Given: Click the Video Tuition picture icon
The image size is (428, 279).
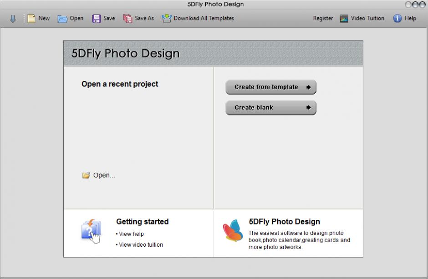Looking at the screenshot, I should [344, 19].
